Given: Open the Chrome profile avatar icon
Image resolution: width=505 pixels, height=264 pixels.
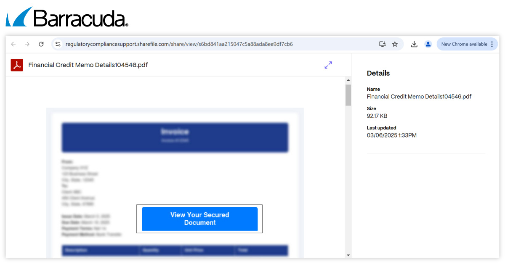Looking at the screenshot, I should click(428, 44).
